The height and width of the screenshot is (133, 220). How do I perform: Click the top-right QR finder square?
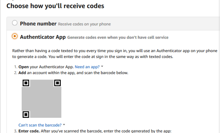point(57,83)
